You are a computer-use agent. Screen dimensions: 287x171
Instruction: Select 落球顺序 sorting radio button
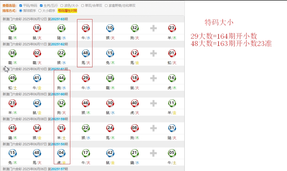(x=21, y=11)
